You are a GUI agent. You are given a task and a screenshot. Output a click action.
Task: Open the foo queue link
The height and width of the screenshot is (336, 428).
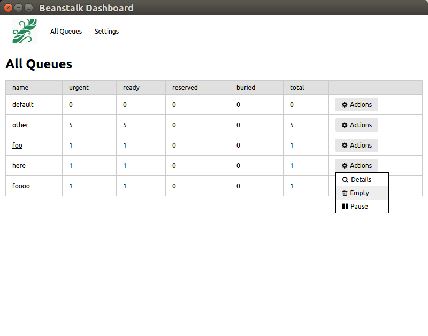tap(17, 145)
